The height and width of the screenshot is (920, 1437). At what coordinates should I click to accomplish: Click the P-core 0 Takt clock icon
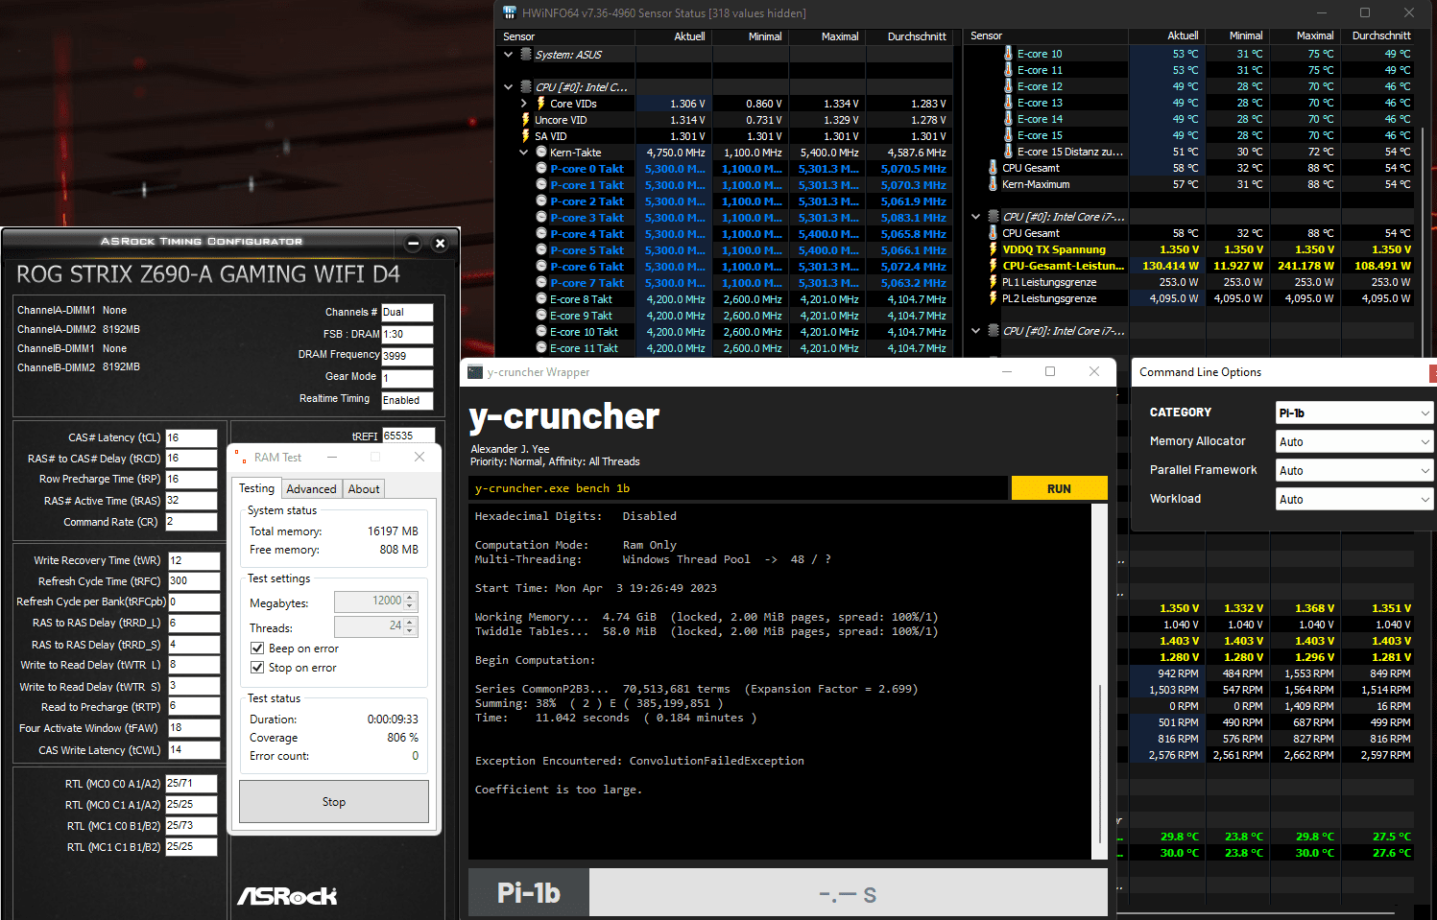(x=541, y=169)
